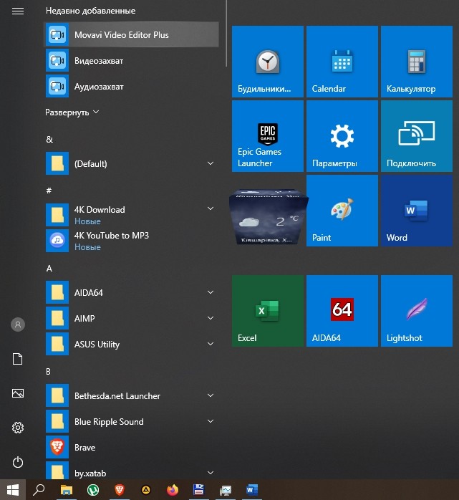Expand the (Default) folder chevron
The height and width of the screenshot is (500, 459).
211,163
